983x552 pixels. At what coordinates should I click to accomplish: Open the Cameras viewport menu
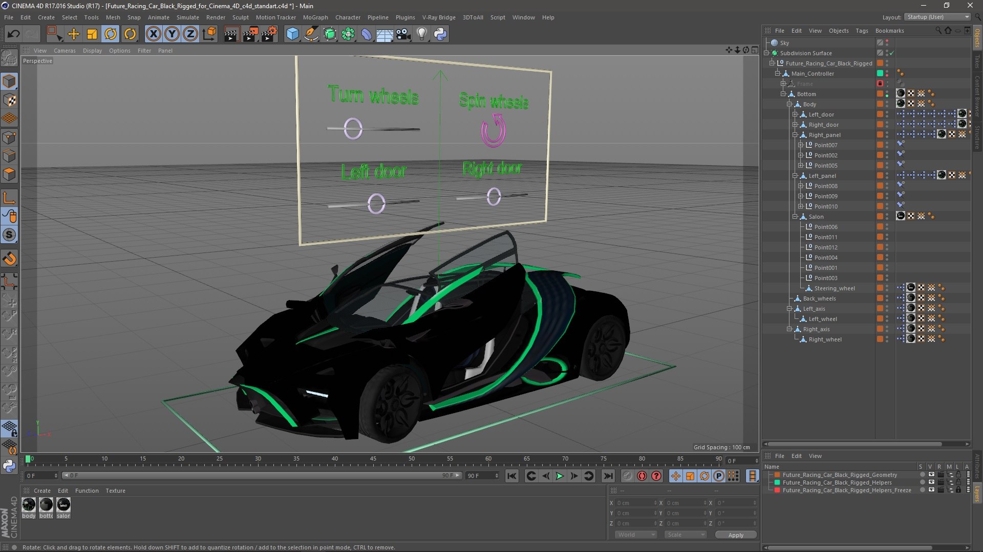click(65, 51)
